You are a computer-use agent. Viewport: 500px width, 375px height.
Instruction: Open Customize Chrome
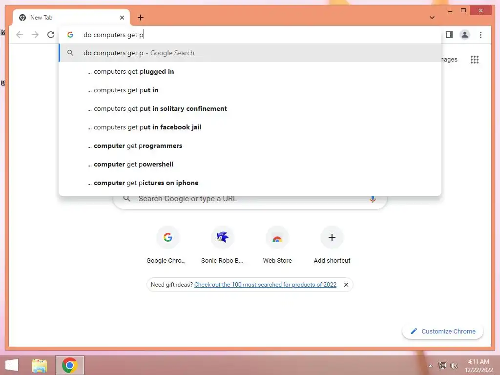[443, 332]
